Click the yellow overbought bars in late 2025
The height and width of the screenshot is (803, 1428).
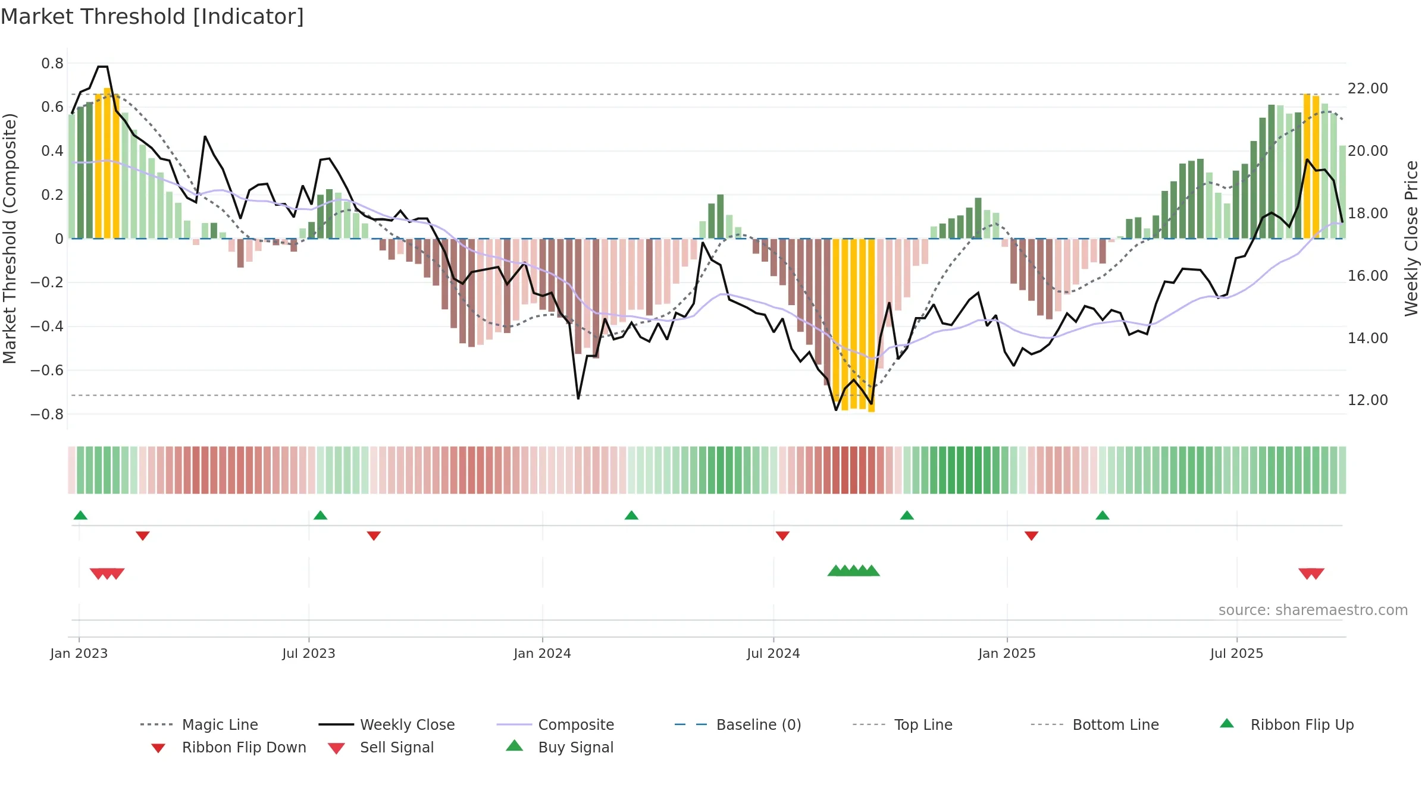click(1311, 166)
